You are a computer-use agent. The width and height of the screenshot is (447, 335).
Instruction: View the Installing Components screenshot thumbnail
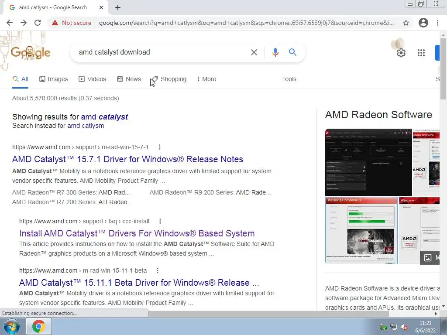[361, 230]
